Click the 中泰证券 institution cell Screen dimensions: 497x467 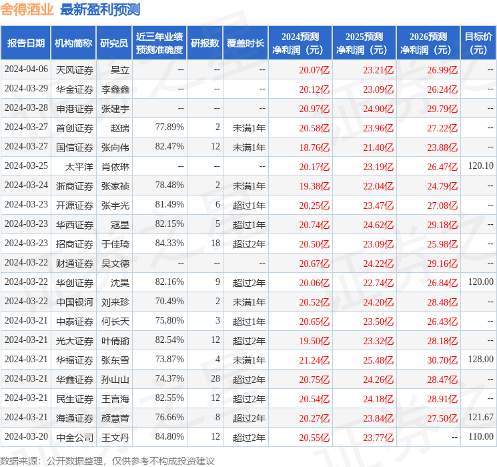(x=75, y=322)
